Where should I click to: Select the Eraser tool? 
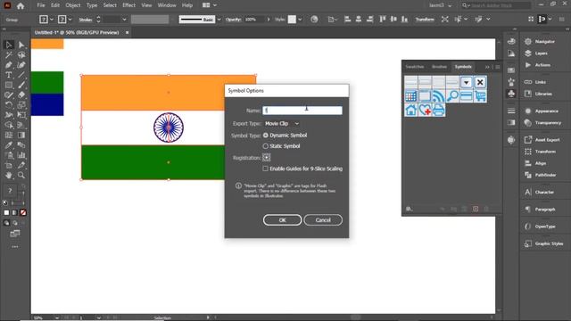21,95
